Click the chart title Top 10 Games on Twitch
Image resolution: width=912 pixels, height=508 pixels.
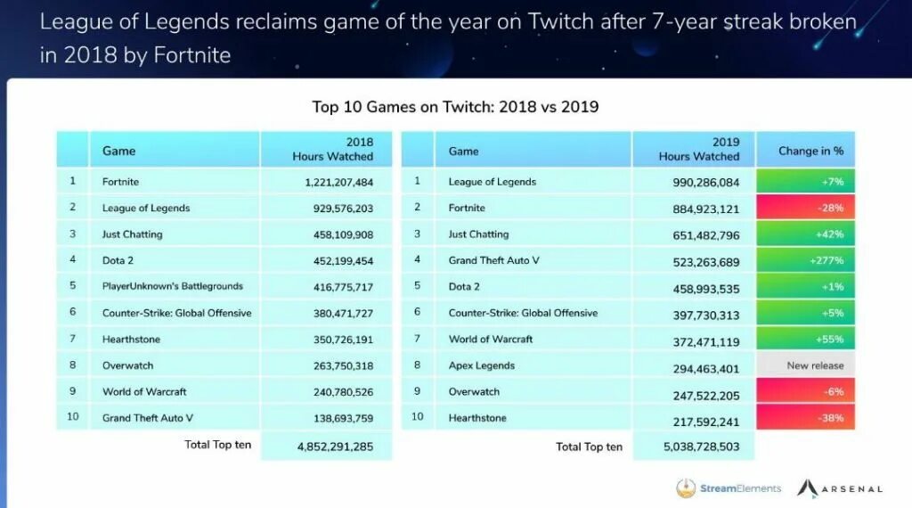click(455, 107)
